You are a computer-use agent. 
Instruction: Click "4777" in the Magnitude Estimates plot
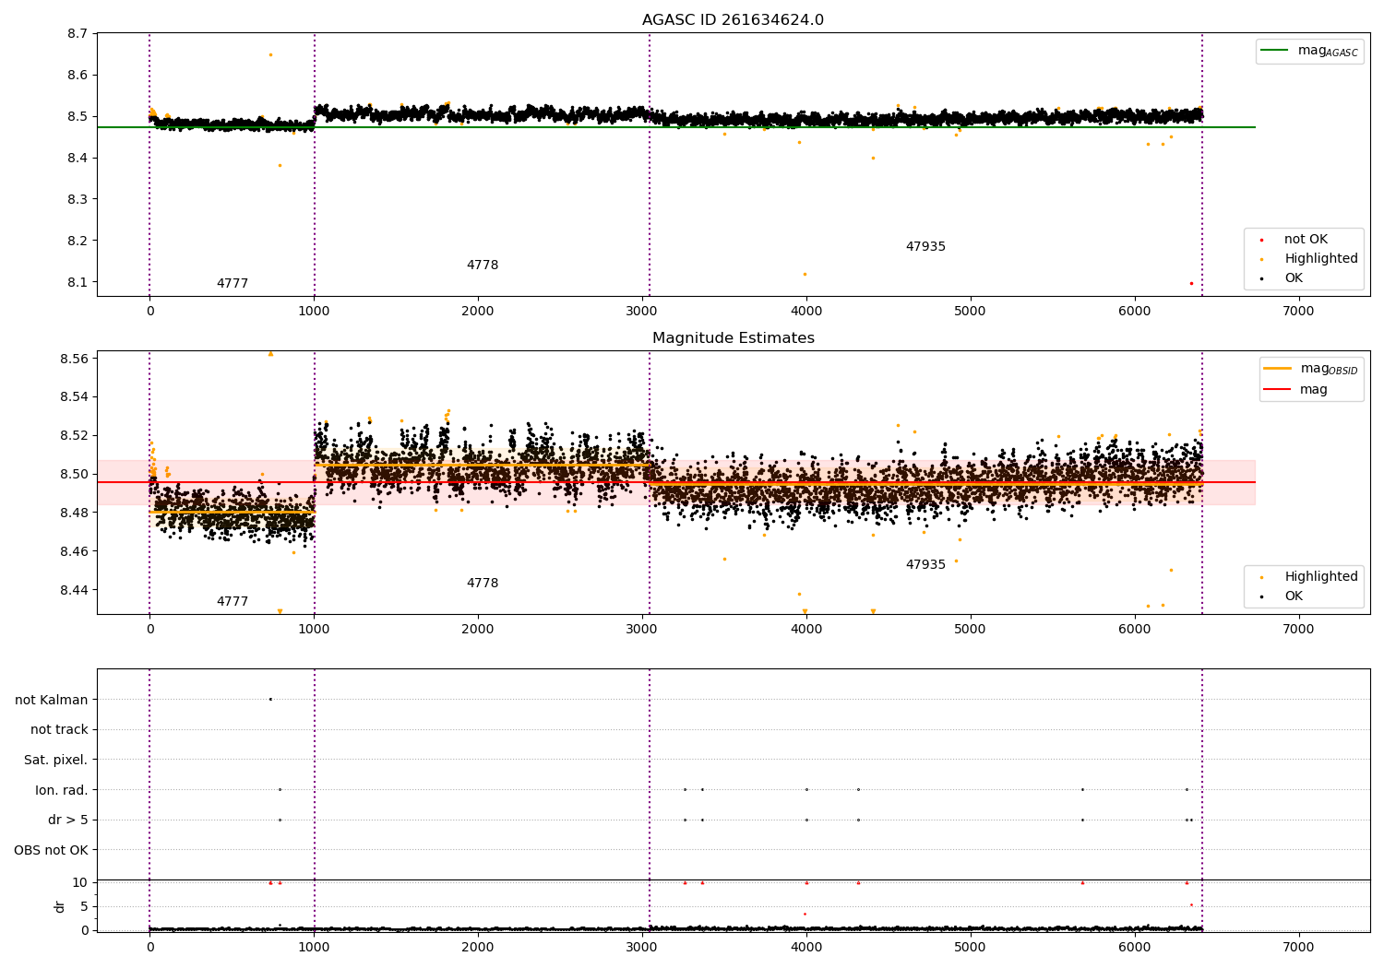point(233,602)
